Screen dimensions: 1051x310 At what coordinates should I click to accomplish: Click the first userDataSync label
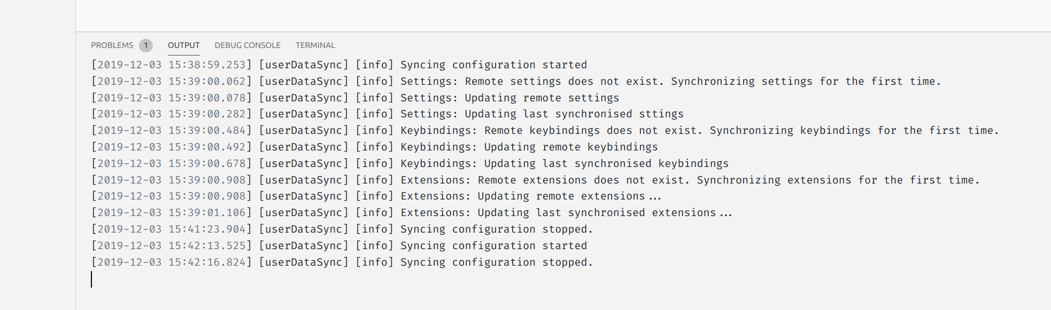point(304,65)
